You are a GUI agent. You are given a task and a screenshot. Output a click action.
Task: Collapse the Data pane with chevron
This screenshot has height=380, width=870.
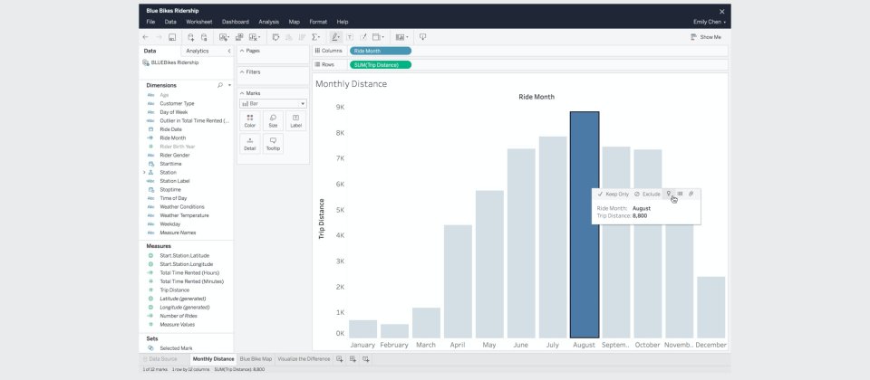point(229,51)
